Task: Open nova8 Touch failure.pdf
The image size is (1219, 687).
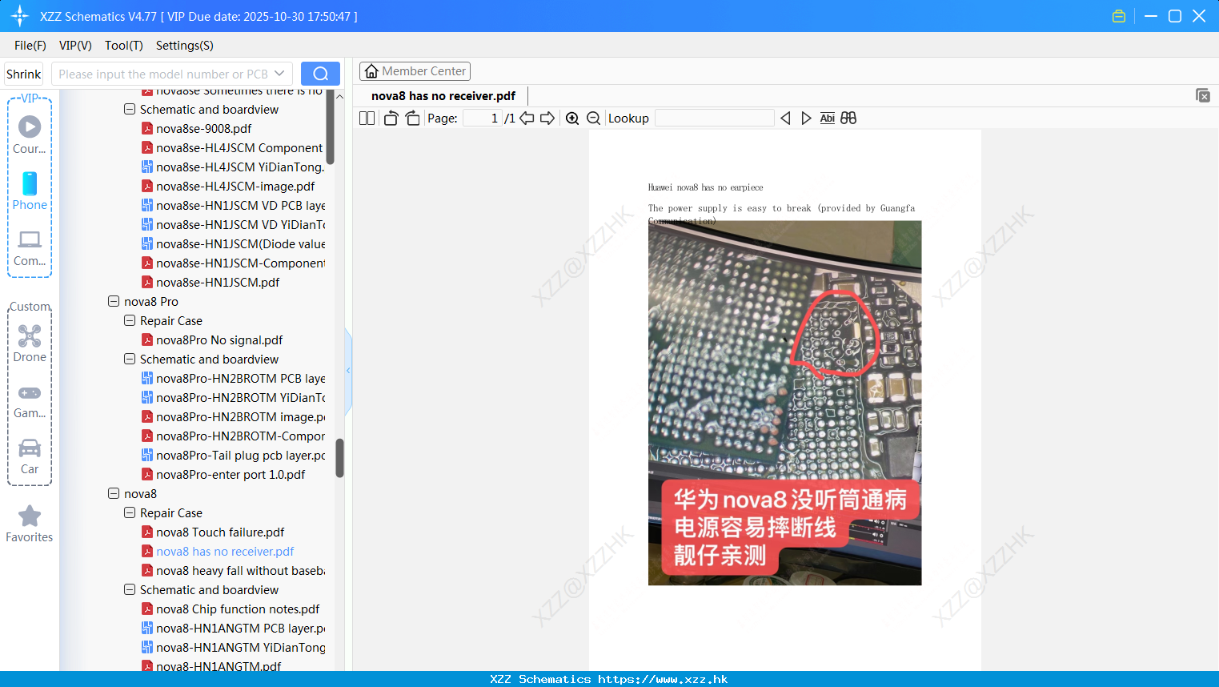Action: [220, 532]
